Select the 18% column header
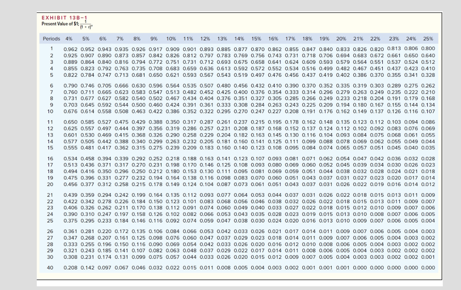This screenshot has height=290, width=461. point(307,39)
